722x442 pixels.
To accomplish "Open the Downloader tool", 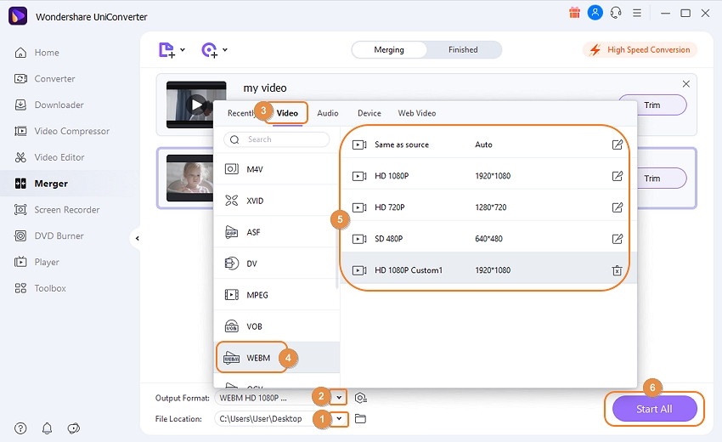I will (48, 105).
